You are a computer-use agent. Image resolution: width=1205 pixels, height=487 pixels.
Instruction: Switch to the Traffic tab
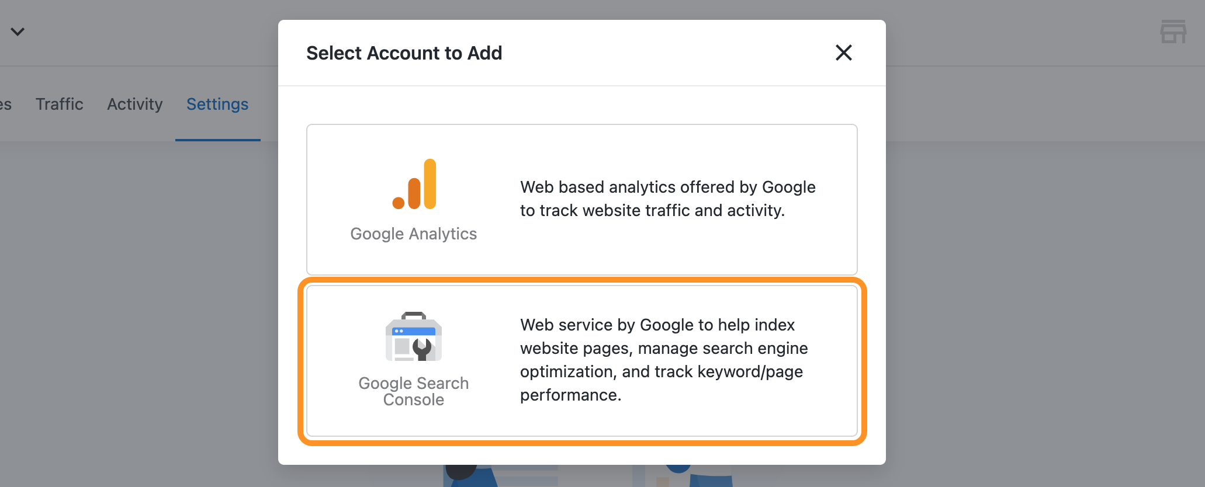click(59, 104)
